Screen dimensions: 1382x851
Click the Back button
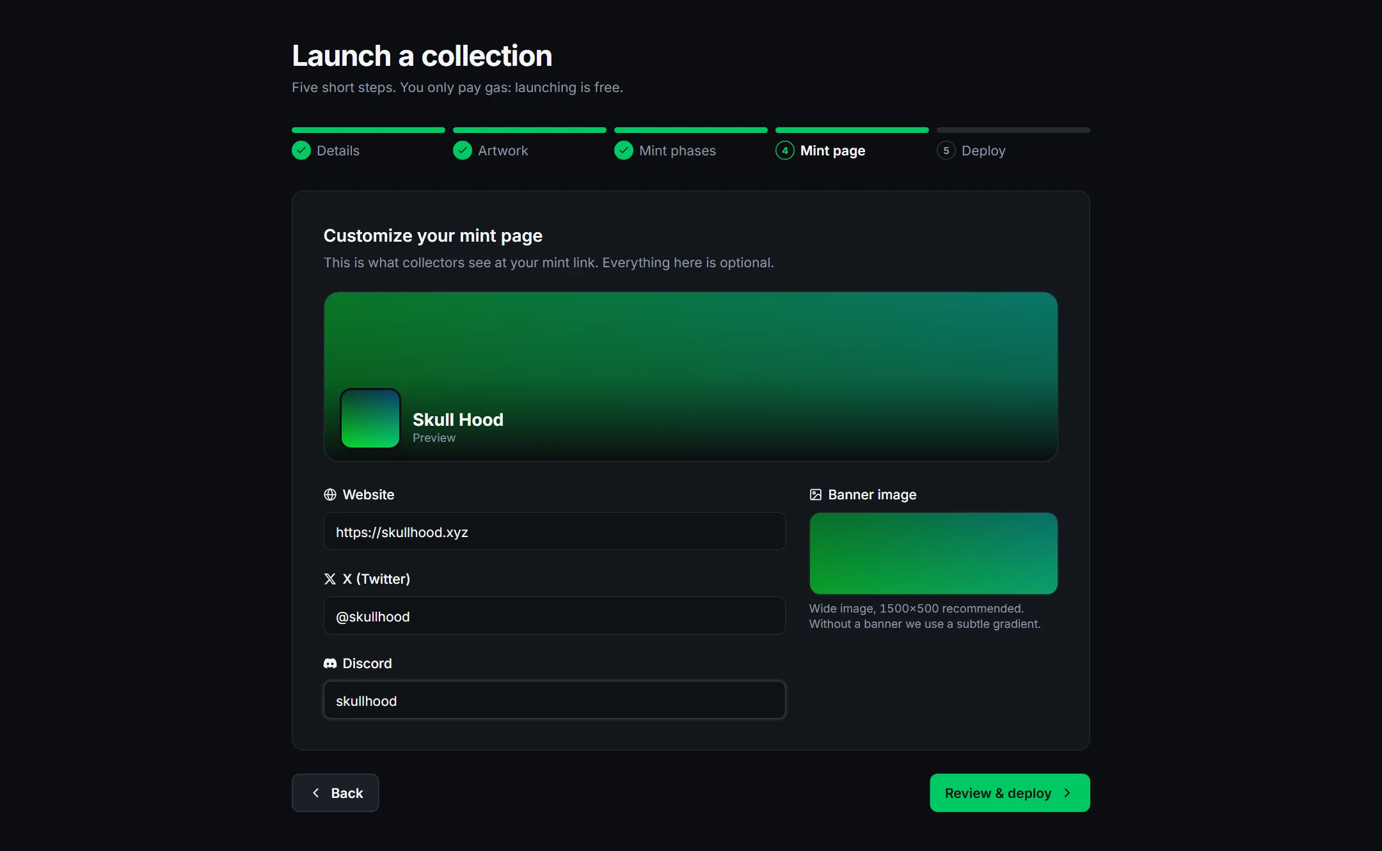[x=335, y=793]
